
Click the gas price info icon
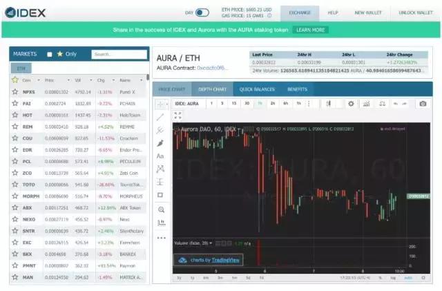pyautogui.click(x=269, y=15)
